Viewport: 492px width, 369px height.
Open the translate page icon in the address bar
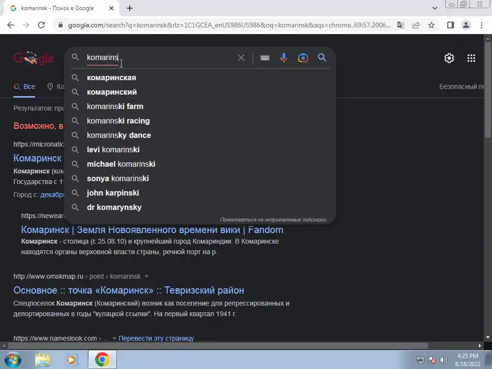point(400,25)
